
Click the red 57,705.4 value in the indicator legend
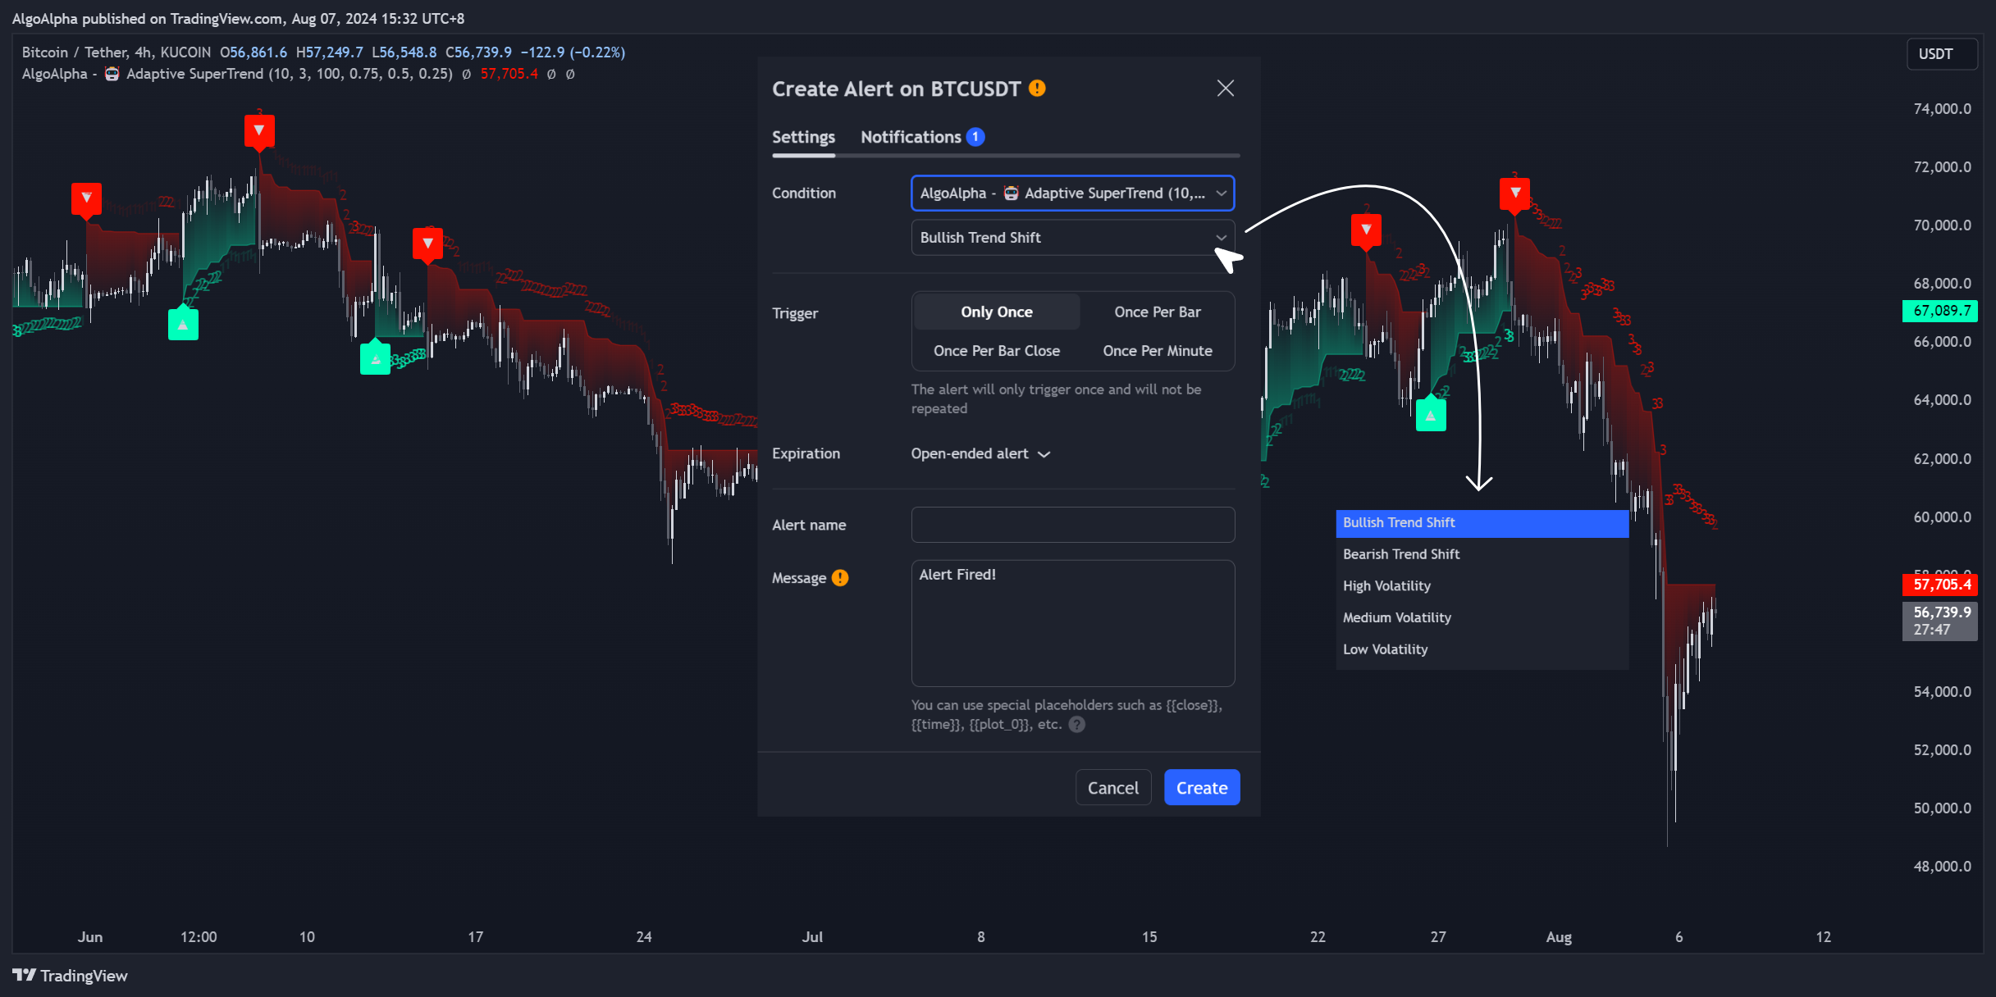tap(509, 74)
